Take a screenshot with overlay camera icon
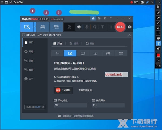This screenshot has width=162, height=130. click(142, 2)
